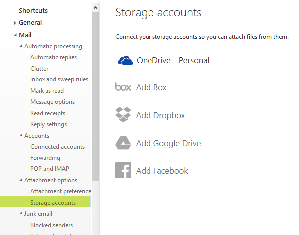
Task: Collapse the Accounts group arrow
Action: click(21, 135)
